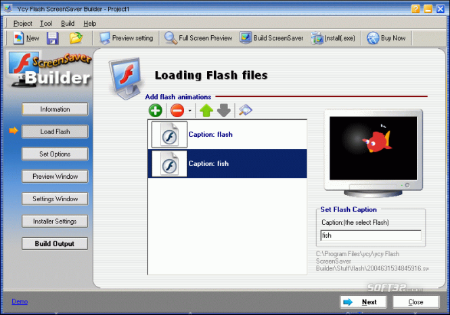
Task: Click the fish item's file thumbnail
Action: 169,163
